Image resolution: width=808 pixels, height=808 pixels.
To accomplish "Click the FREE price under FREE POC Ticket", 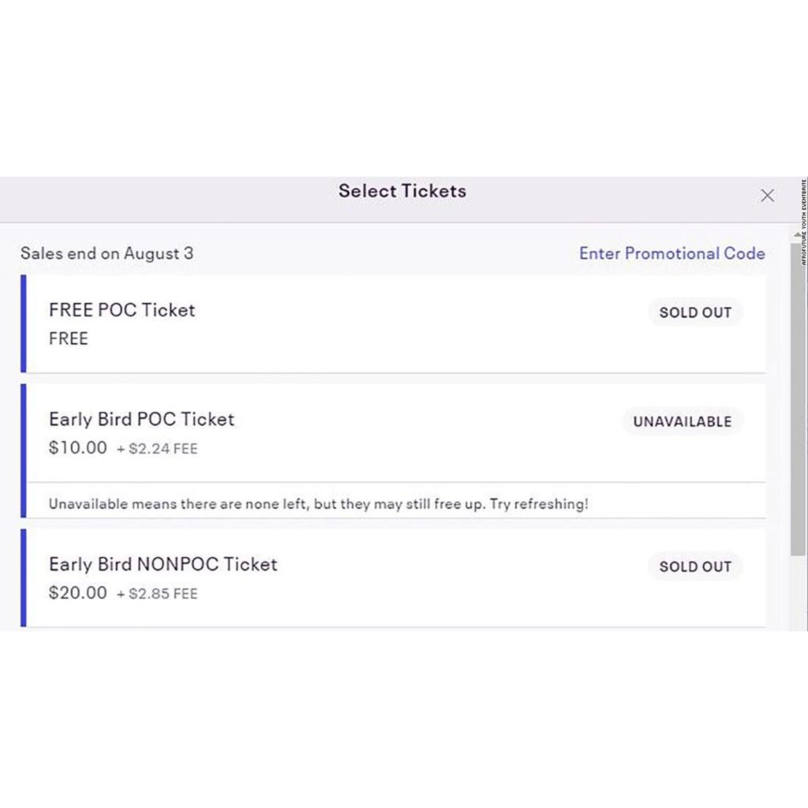I will (x=69, y=339).
